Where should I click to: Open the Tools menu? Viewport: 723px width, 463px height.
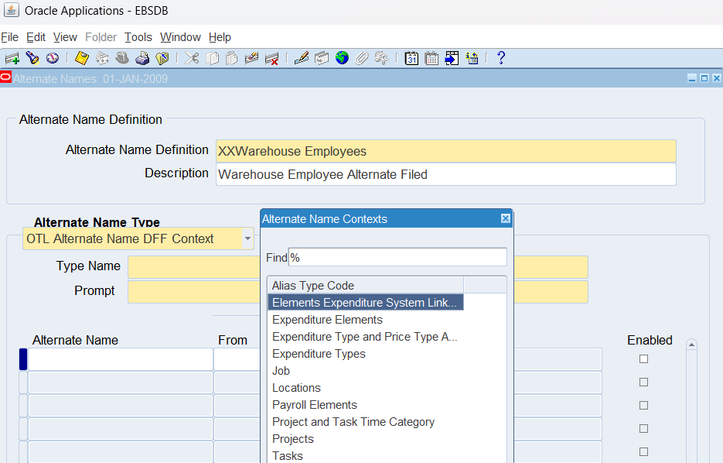(138, 37)
